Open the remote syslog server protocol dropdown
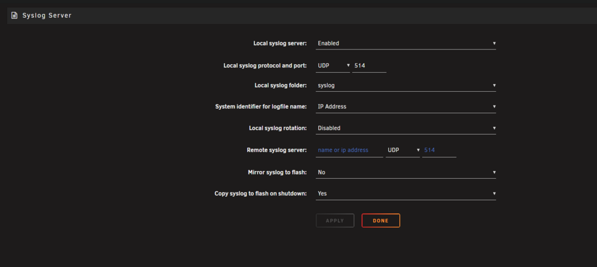Image resolution: width=597 pixels, height=267 pixels. point(403,150)
